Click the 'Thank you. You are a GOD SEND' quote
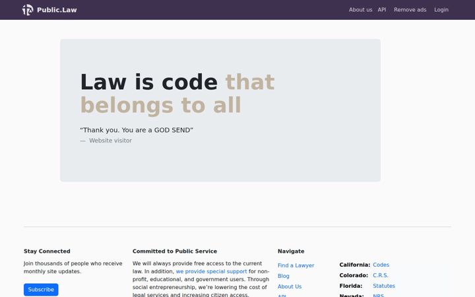The image size is (475, 297). coord(137,130)
